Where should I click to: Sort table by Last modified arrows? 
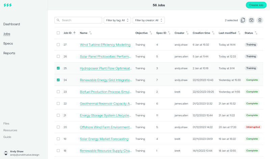pyautogui.click(x=239, y=33)
